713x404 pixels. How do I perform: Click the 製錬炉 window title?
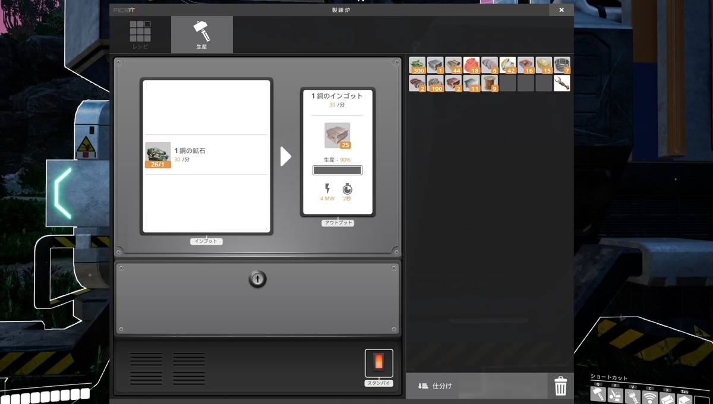tap(341, 10)
